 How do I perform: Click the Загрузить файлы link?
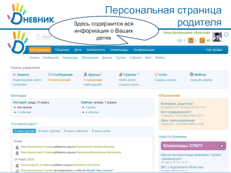(201, 80)
